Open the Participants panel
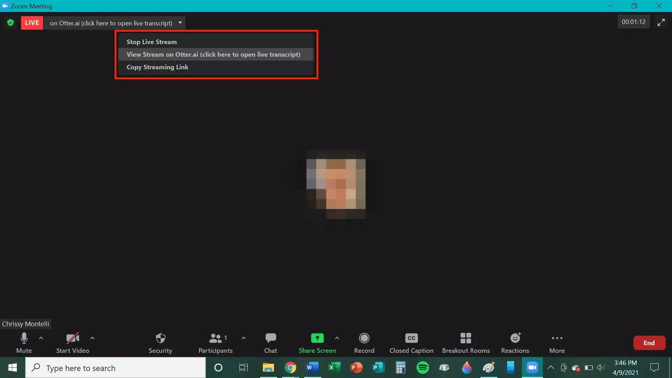 [216, 343]
